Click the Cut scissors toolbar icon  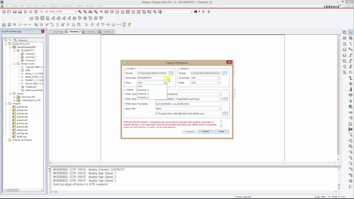point(25,12)
